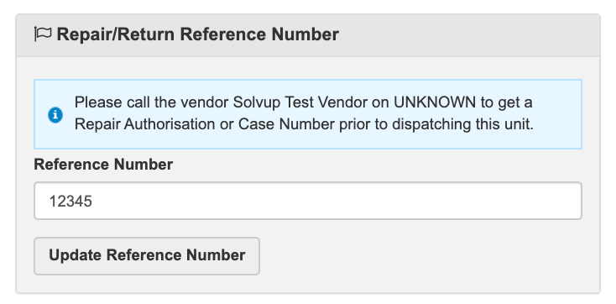Click the Update Reference Number button
This screenshot has height=304, width=616.
point(147,255)
